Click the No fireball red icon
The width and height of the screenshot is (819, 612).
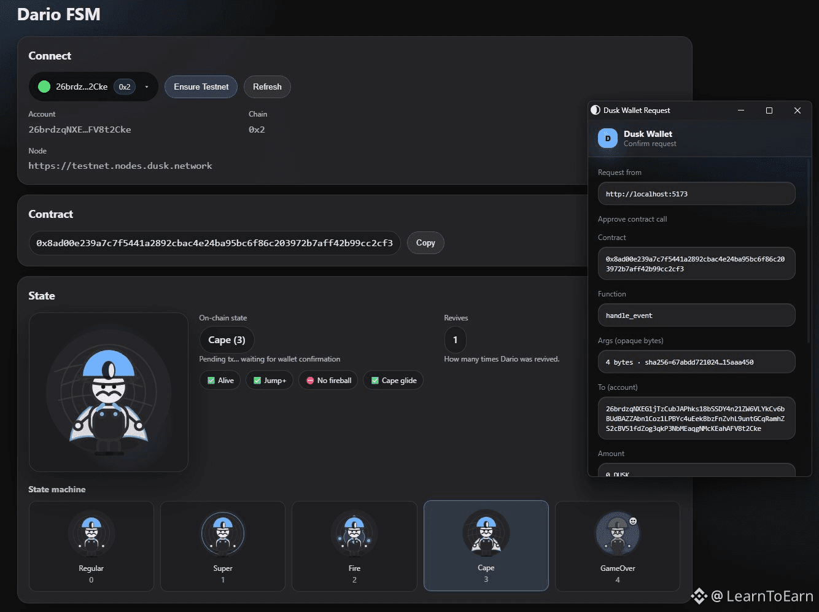coord(310,381)
